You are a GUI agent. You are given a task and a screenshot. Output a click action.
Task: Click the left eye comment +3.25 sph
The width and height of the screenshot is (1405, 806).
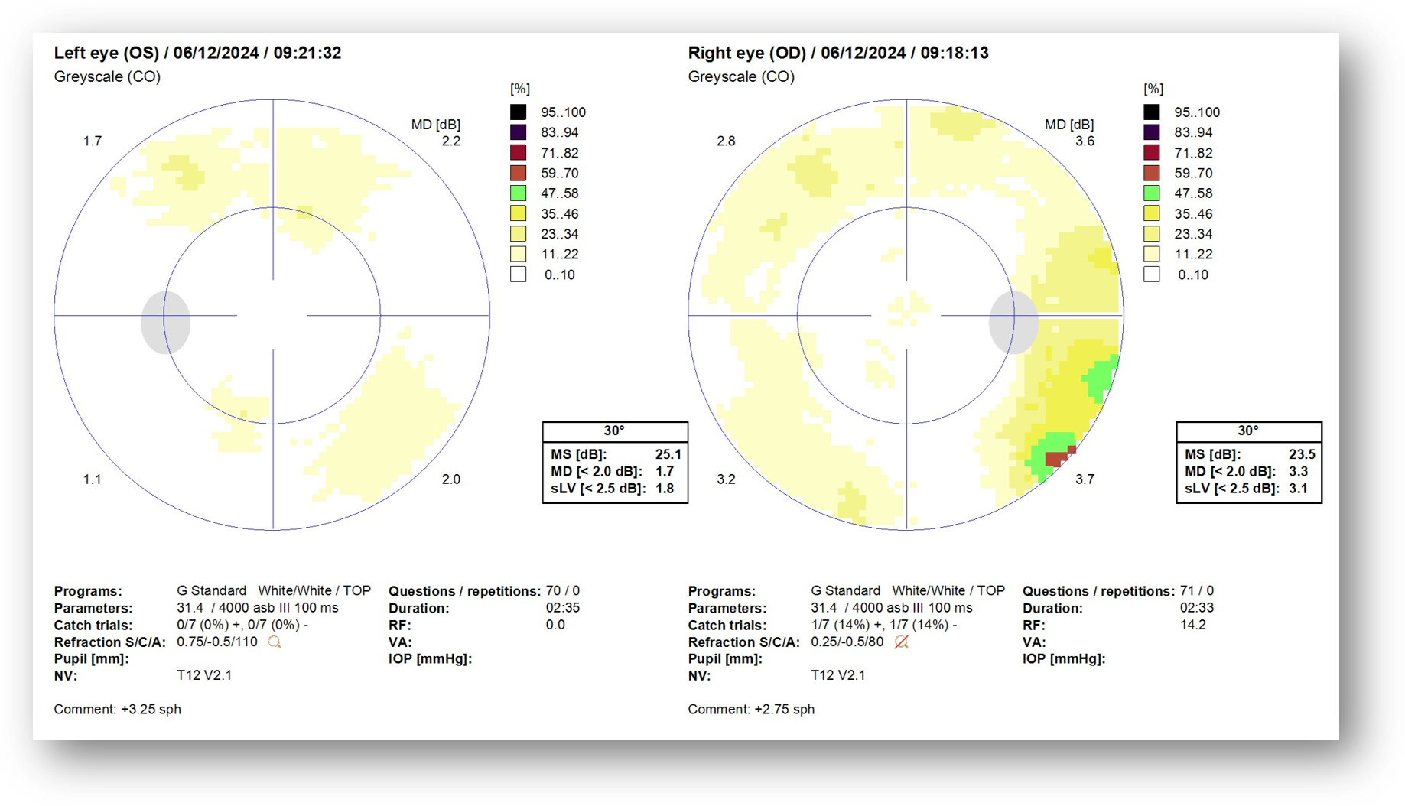click(x=151, y=709)
